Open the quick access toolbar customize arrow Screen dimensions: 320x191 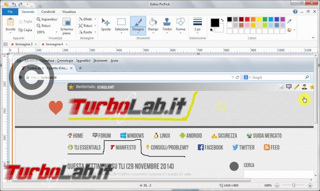(28, 4)
